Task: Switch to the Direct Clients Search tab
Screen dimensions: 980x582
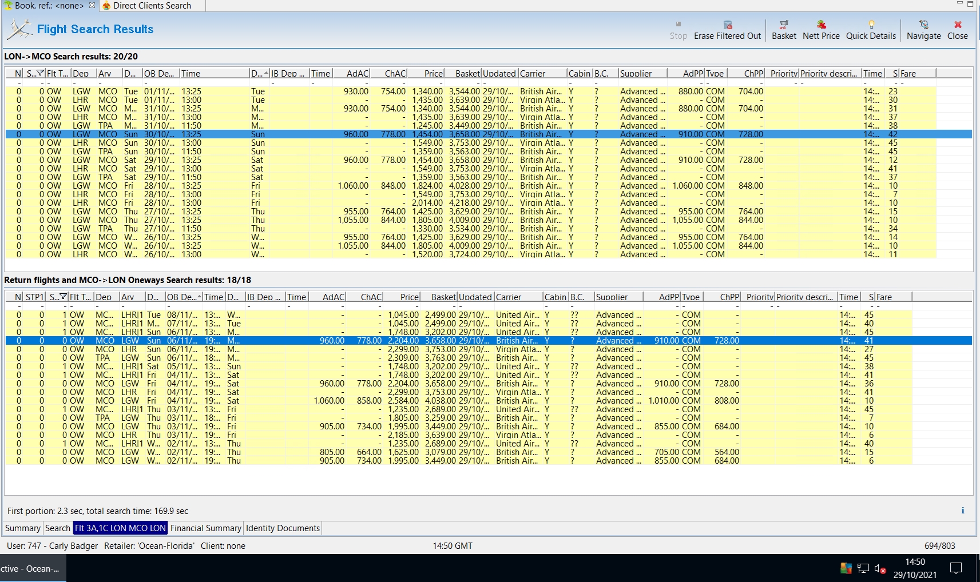Action: pyautogui.click(x=152, y=6)
